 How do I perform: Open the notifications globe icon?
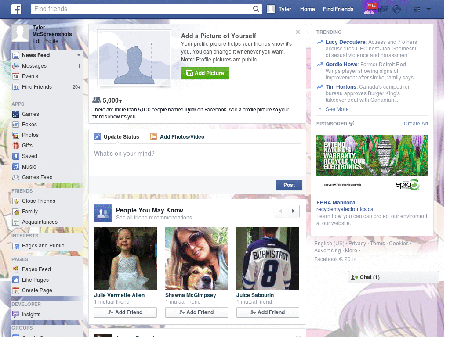397,10
